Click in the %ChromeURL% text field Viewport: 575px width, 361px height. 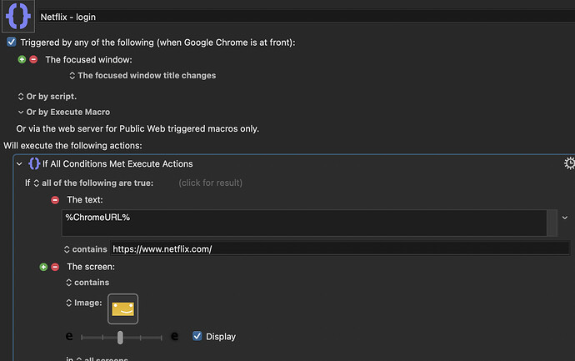click(304, 223)
